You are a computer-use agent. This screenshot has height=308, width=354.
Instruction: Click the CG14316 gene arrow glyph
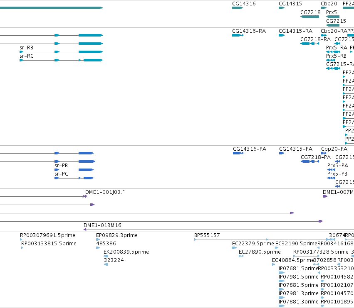click(x=238, y=8)
